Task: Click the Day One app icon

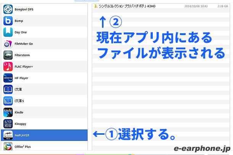Action: click(x=8, y=32)
